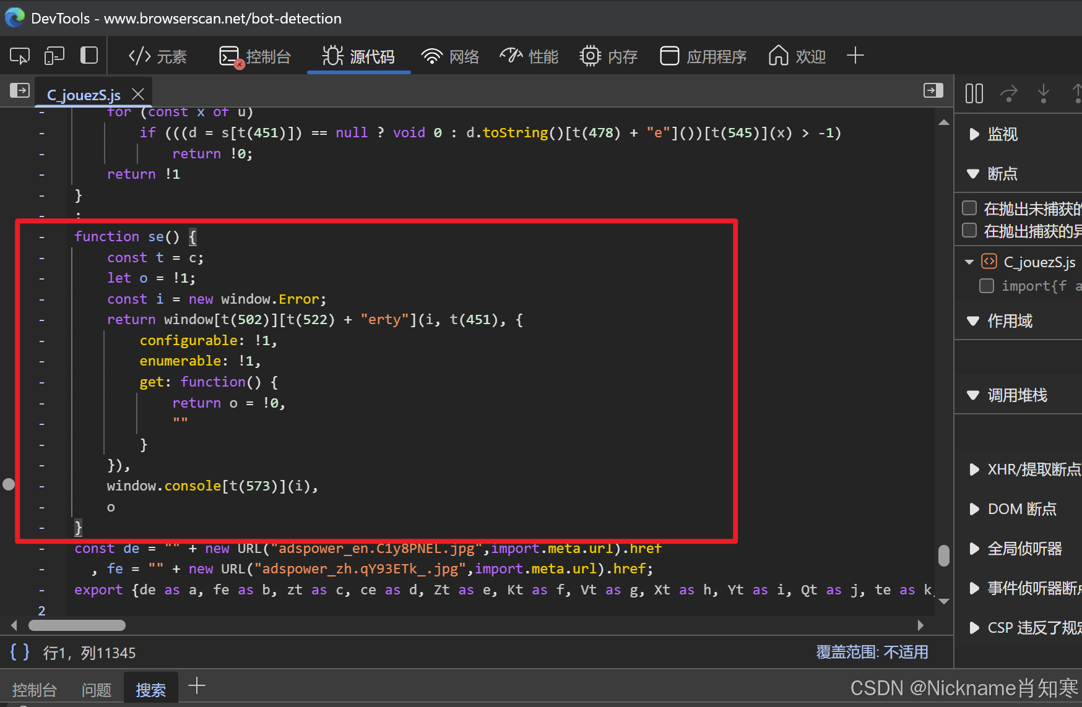Click the plus icon to add more tools

(x=855, y=56)
